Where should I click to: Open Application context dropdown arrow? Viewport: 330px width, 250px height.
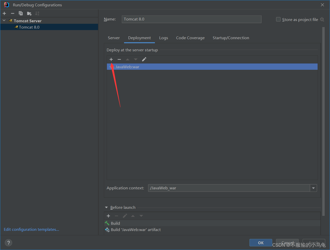313,188
